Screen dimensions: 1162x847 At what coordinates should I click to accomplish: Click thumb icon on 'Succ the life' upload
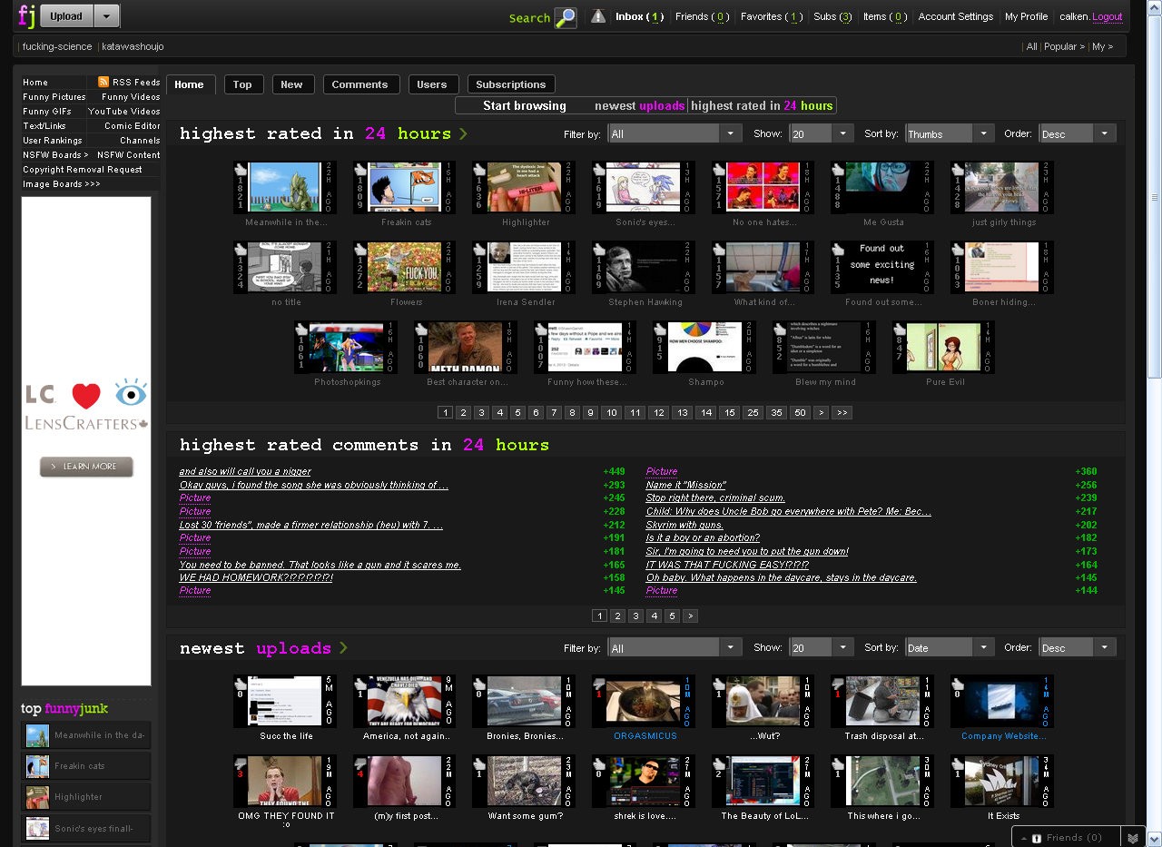coord(241,683)
